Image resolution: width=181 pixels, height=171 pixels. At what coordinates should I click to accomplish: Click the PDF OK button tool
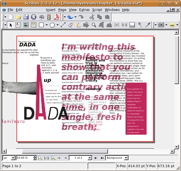pyautogui.click(x=161, y=25)
